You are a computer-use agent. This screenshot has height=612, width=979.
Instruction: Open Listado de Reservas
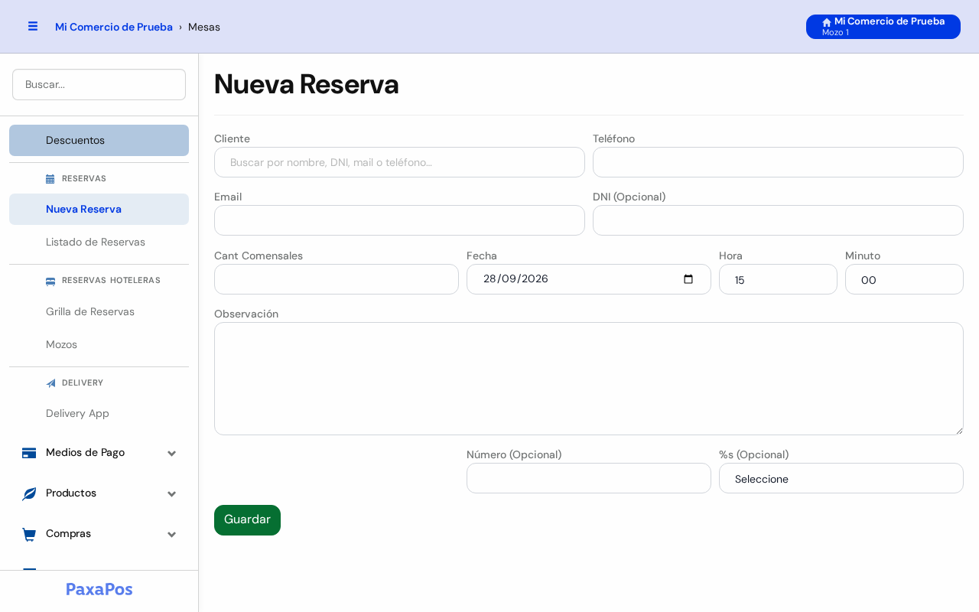pos(99,242)
